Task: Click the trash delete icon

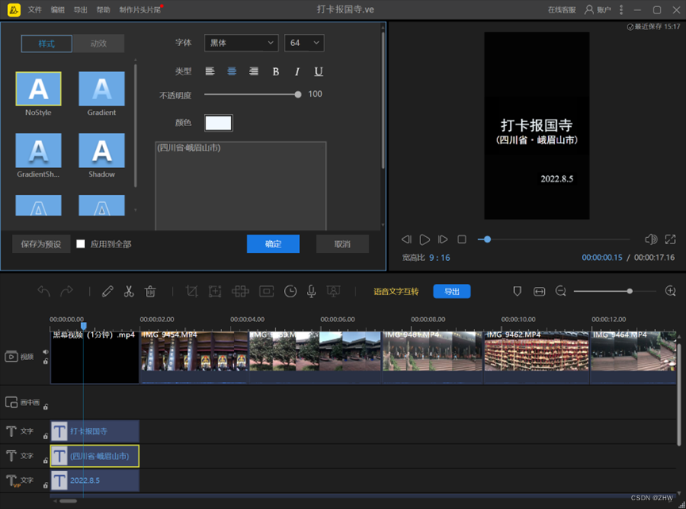Action: tap(150, 291)
